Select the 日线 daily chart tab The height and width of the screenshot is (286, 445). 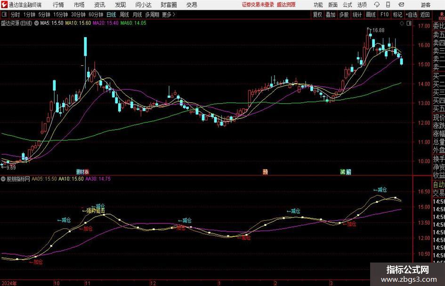111,15
